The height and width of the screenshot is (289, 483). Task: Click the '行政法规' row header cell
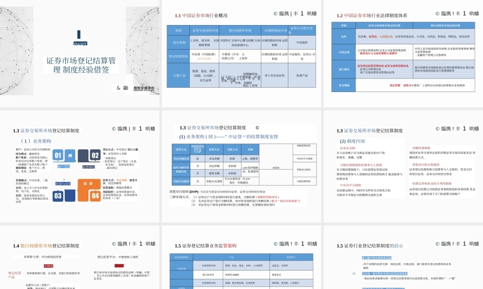click(343, 52)
